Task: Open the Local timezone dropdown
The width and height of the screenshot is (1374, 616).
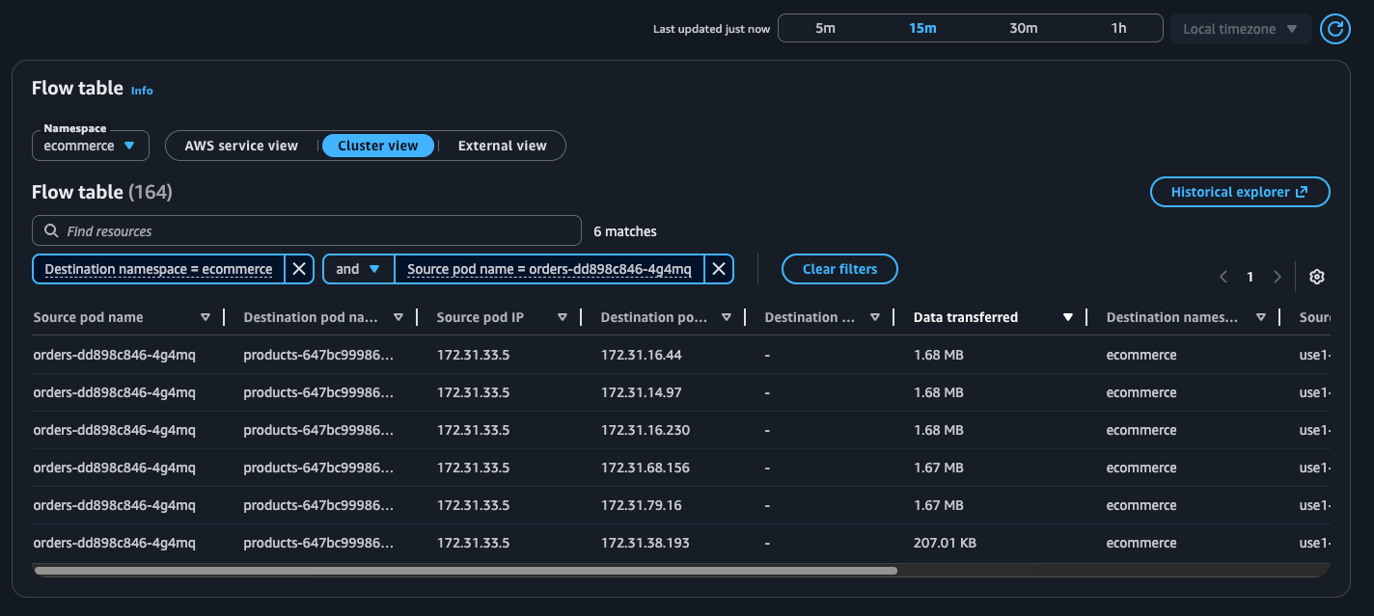Action: coord(1240,29)
